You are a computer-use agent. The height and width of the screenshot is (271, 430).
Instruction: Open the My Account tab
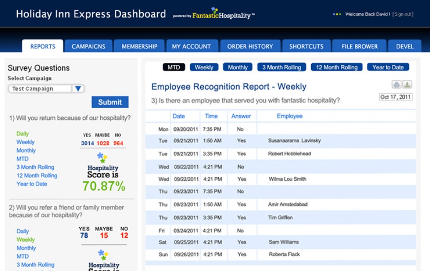[191, 46]
